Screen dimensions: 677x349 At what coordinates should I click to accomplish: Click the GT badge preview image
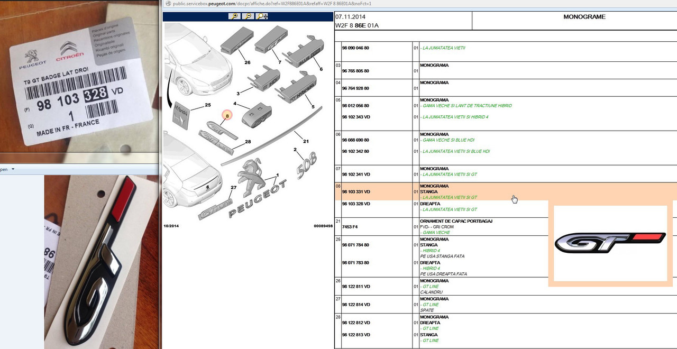pos(610,242)
